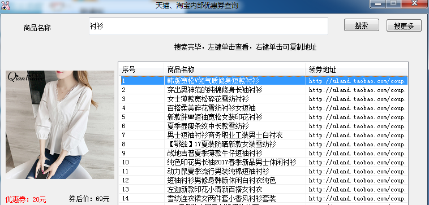Viewport: 429px width, 205px height.
Task: Close the coupon query window
Action: (414, 3)
